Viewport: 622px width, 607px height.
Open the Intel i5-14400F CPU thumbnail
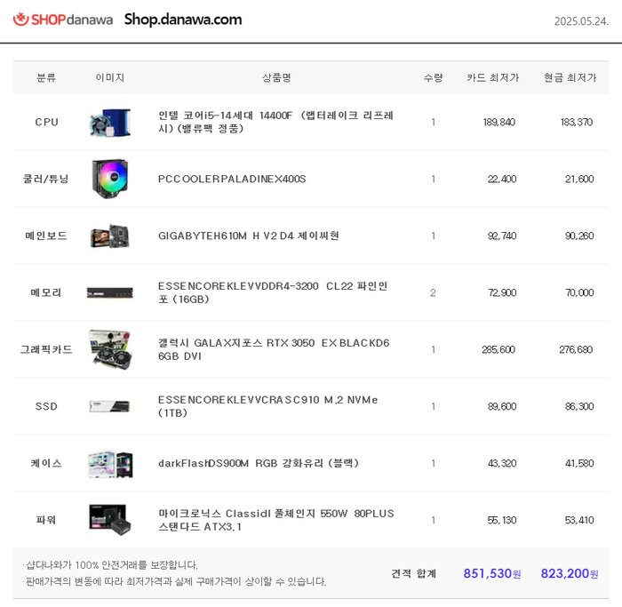click(110, 122)
